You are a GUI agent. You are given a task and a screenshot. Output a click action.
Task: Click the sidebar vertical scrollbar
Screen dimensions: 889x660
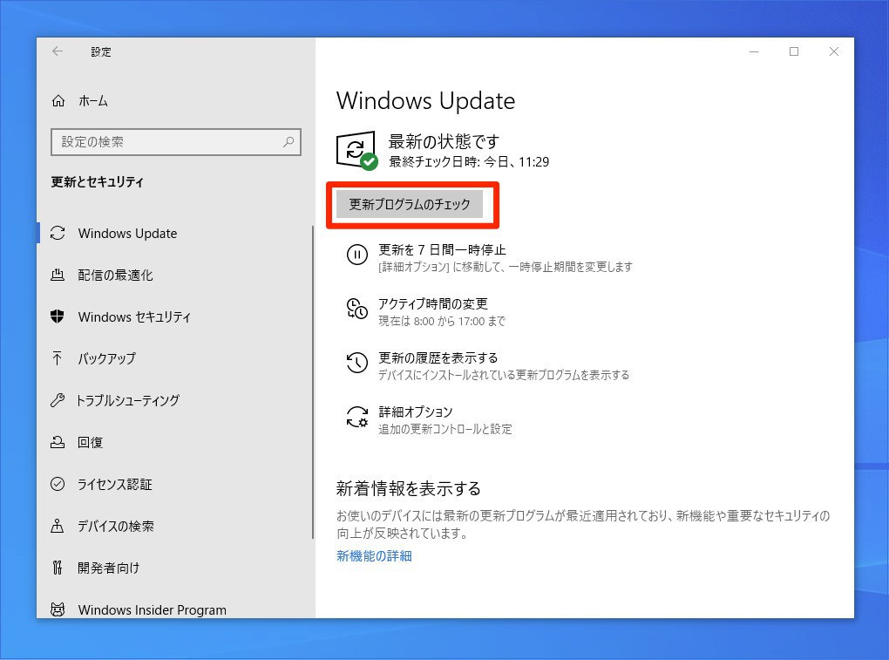click(x=312, y=382)
